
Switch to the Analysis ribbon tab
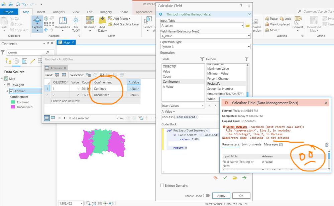click(x=59, y=12)
